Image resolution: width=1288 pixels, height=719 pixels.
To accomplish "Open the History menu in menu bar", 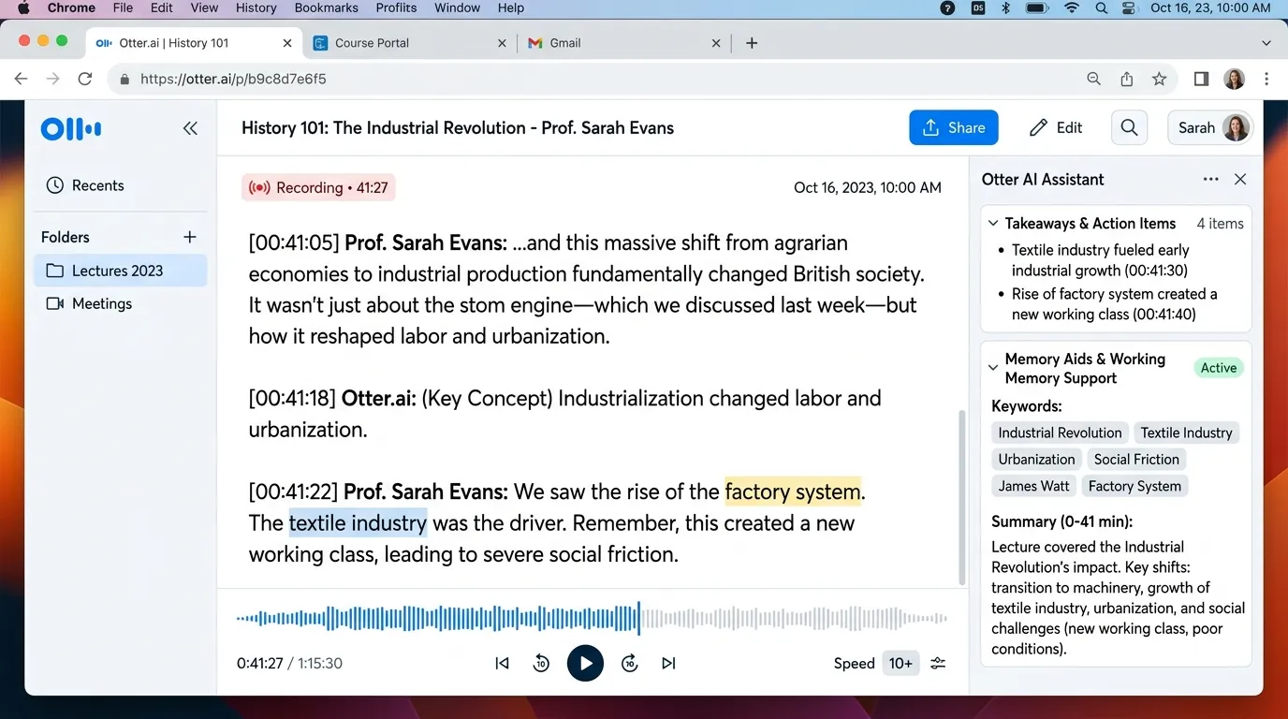I will click(x=256, y=8).
